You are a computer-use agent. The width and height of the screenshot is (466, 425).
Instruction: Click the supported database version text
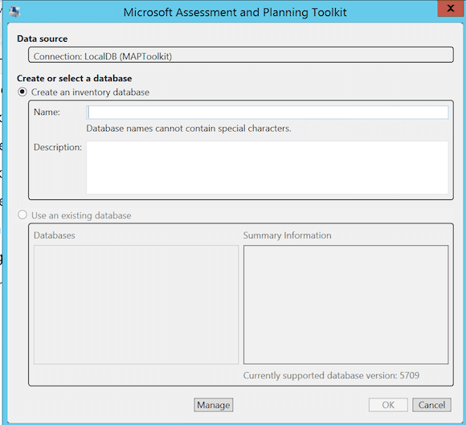point(331,375)
